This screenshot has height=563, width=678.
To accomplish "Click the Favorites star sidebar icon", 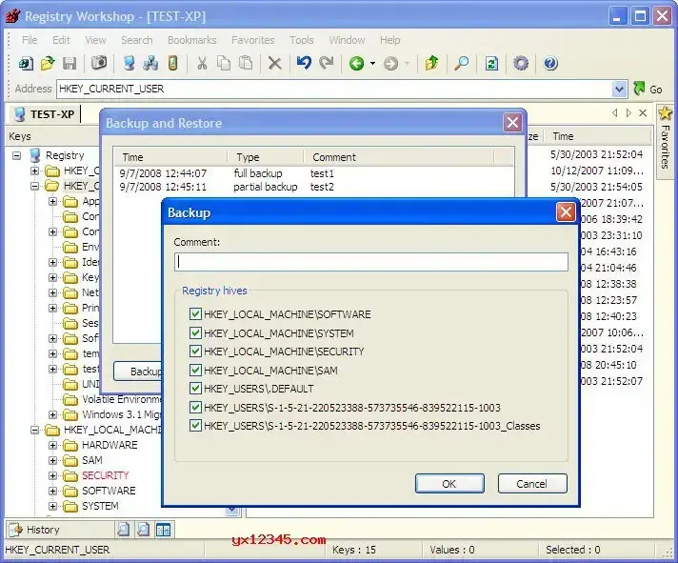I will coord(665,113).
